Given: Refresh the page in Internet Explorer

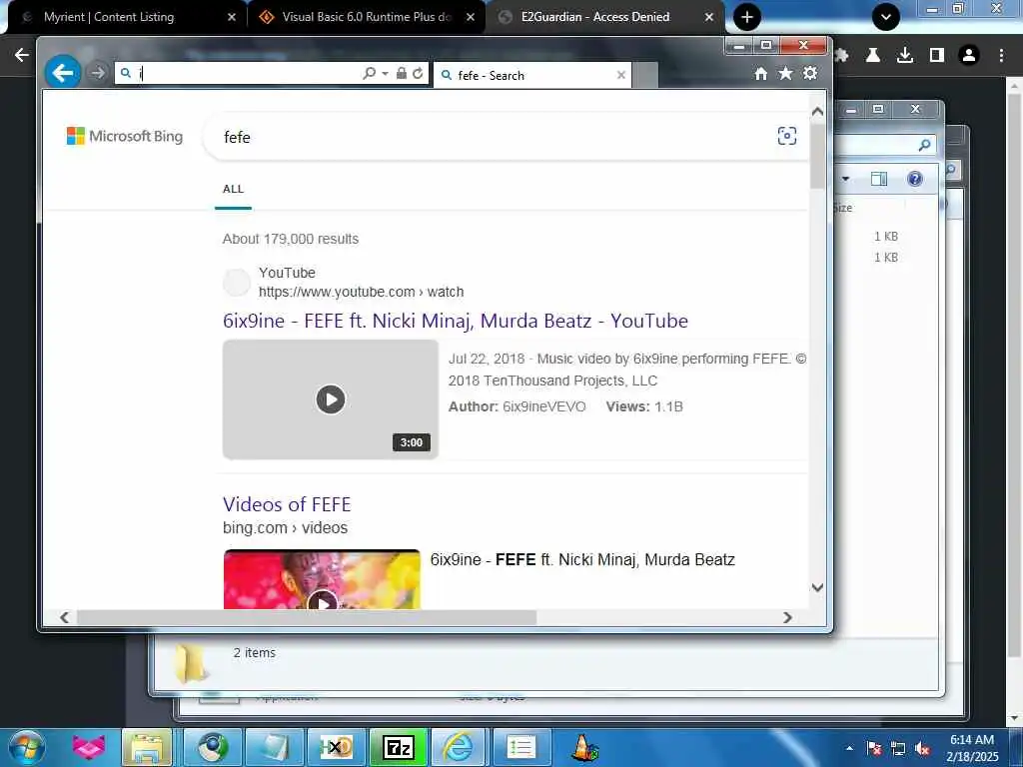Looking at the screenshot, I should click(418, 73).
